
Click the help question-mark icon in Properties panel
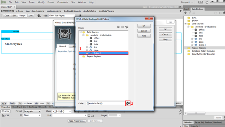coord(180,111)
